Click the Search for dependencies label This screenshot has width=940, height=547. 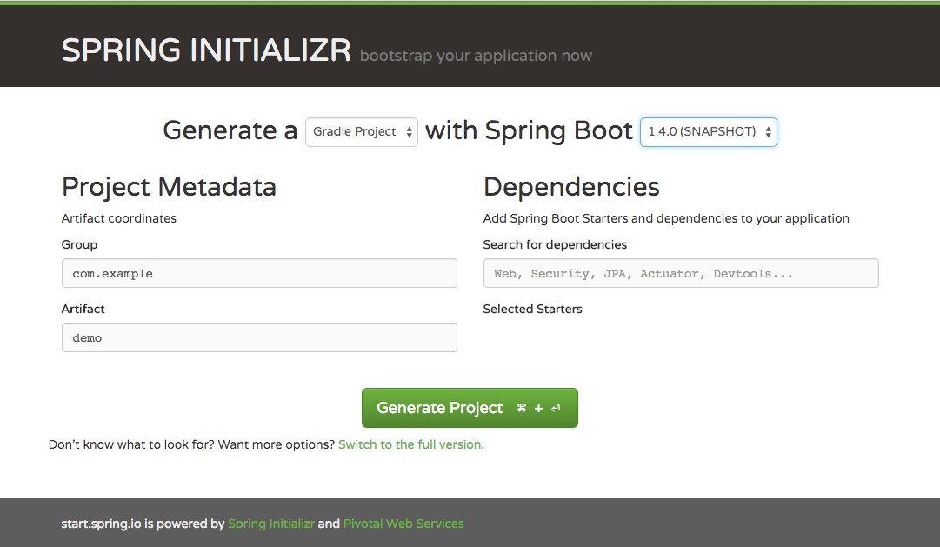pos(555,244)
